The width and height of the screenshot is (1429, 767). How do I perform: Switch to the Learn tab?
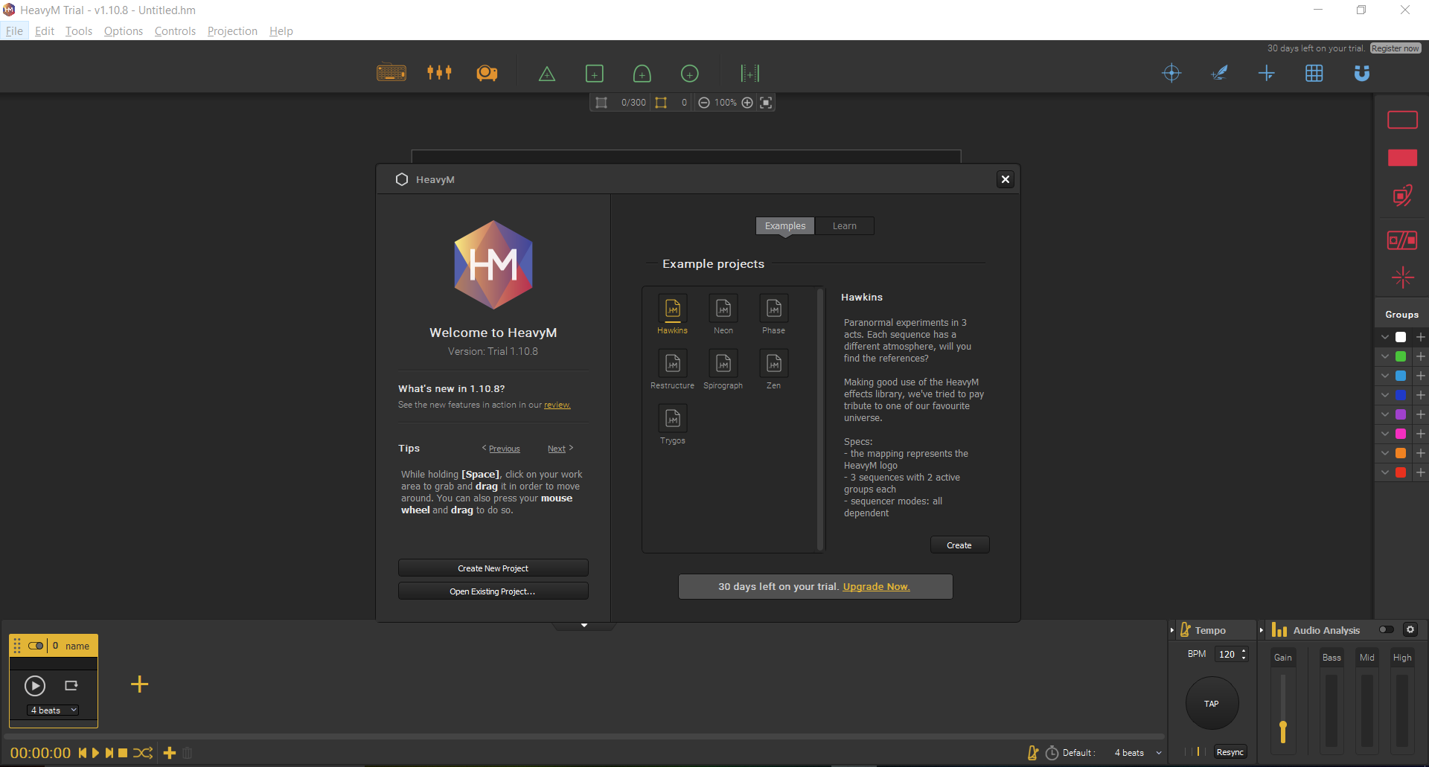(844, 225)
